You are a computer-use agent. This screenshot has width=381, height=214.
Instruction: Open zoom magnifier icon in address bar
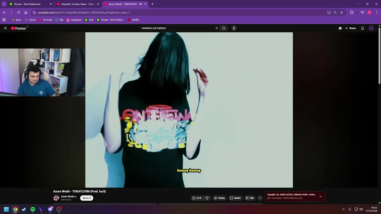click(335, 12)
